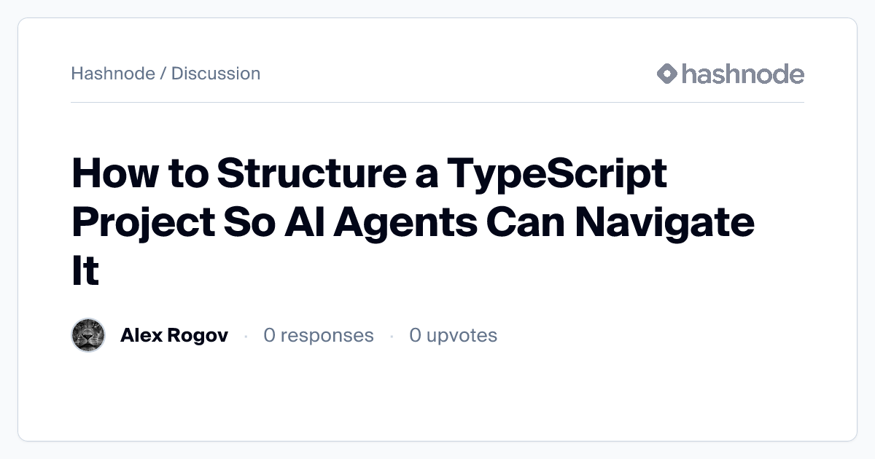Image resolution: width=875 pixels, height=459 pixels.
Task: Click the horizontal divider line under the header
Action: pyautogui.click(x=437, y=103)
